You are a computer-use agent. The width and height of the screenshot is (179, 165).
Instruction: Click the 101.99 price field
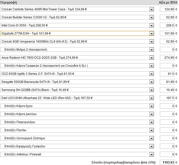167,34
